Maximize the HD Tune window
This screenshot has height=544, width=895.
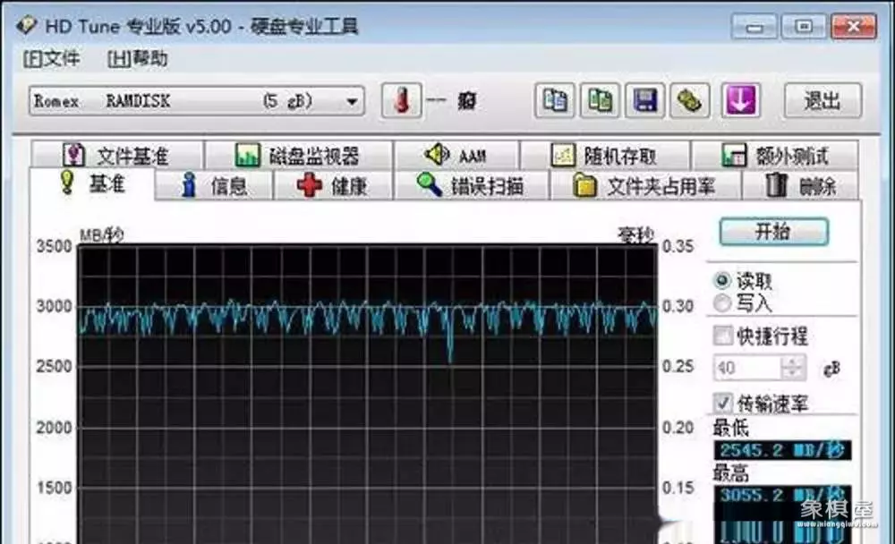(x=804, y=26)
